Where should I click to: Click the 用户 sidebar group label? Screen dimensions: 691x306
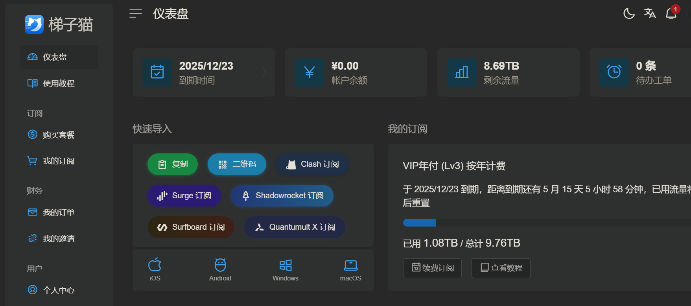coord(35,269)
